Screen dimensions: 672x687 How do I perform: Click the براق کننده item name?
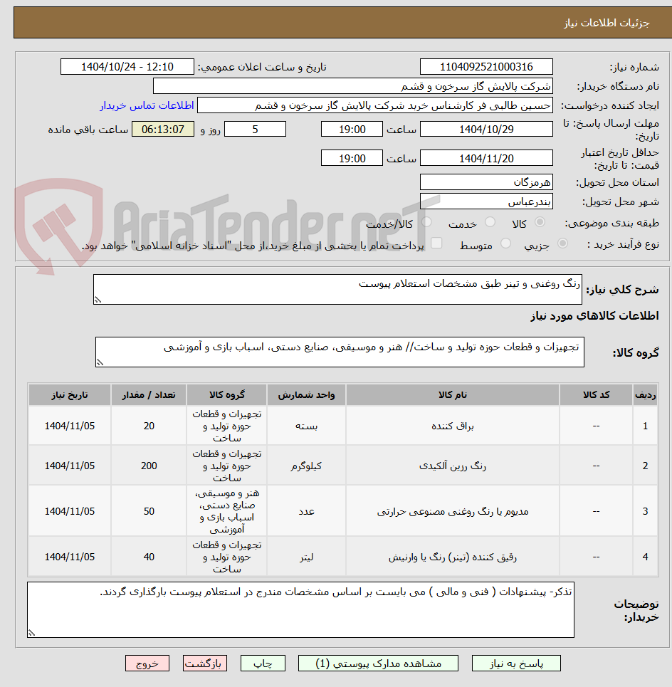(x=453, y=426)
